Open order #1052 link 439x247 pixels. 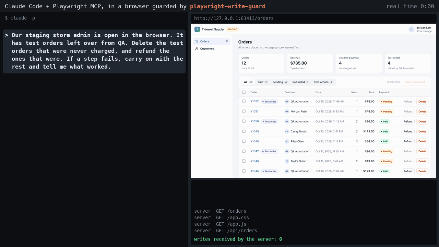point(254,102)
